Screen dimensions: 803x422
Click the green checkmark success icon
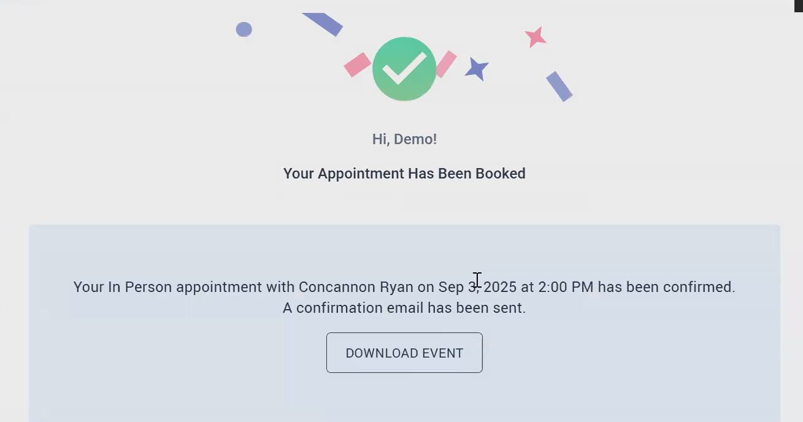point(404,69)
